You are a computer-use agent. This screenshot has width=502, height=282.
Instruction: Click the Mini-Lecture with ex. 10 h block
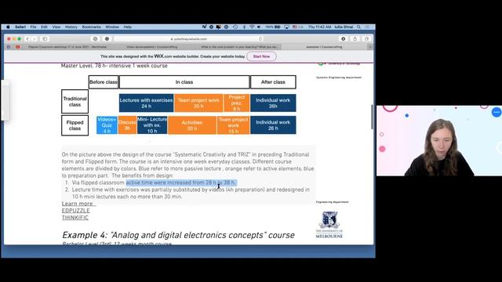tap(152, 125)
